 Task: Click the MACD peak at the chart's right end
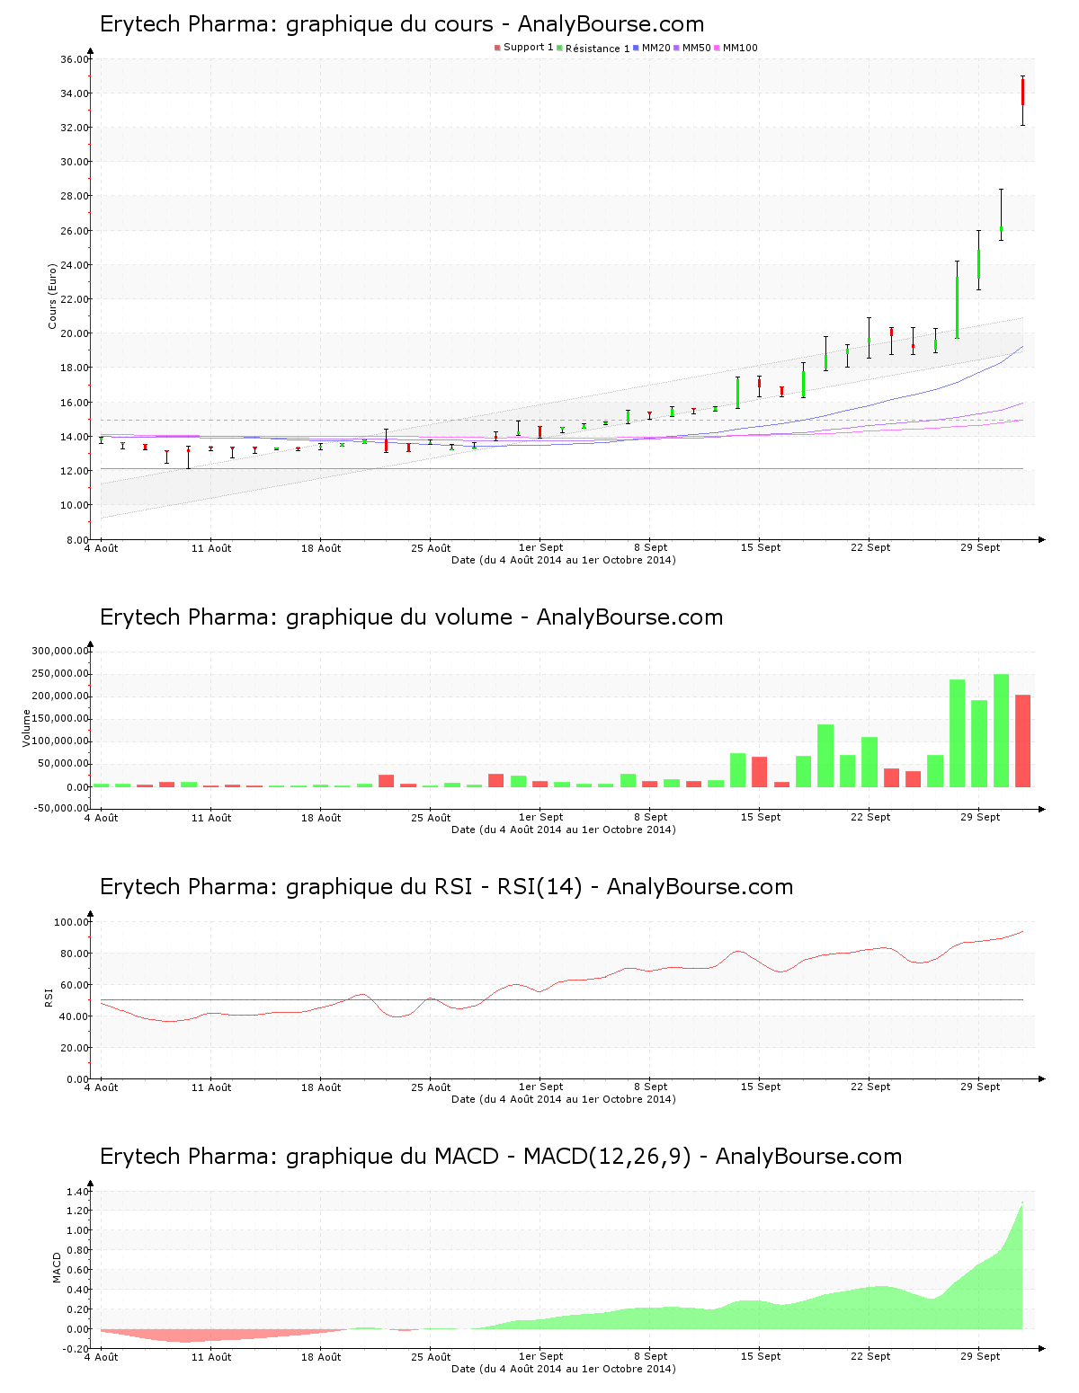pos(1021,1203)
